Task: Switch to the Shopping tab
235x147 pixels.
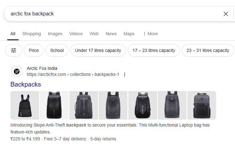Action: pos(32,34)
